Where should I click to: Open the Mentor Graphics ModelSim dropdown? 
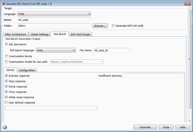coord(77,62)
